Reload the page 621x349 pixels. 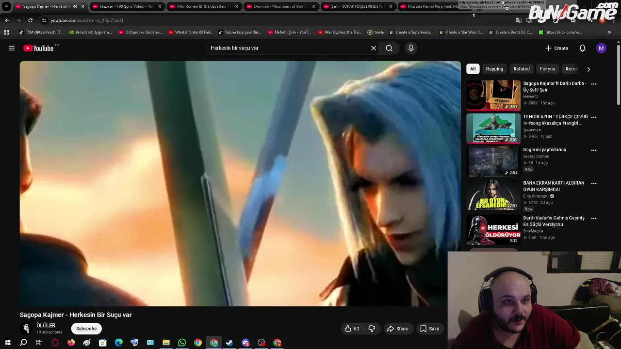coord(30,20)
